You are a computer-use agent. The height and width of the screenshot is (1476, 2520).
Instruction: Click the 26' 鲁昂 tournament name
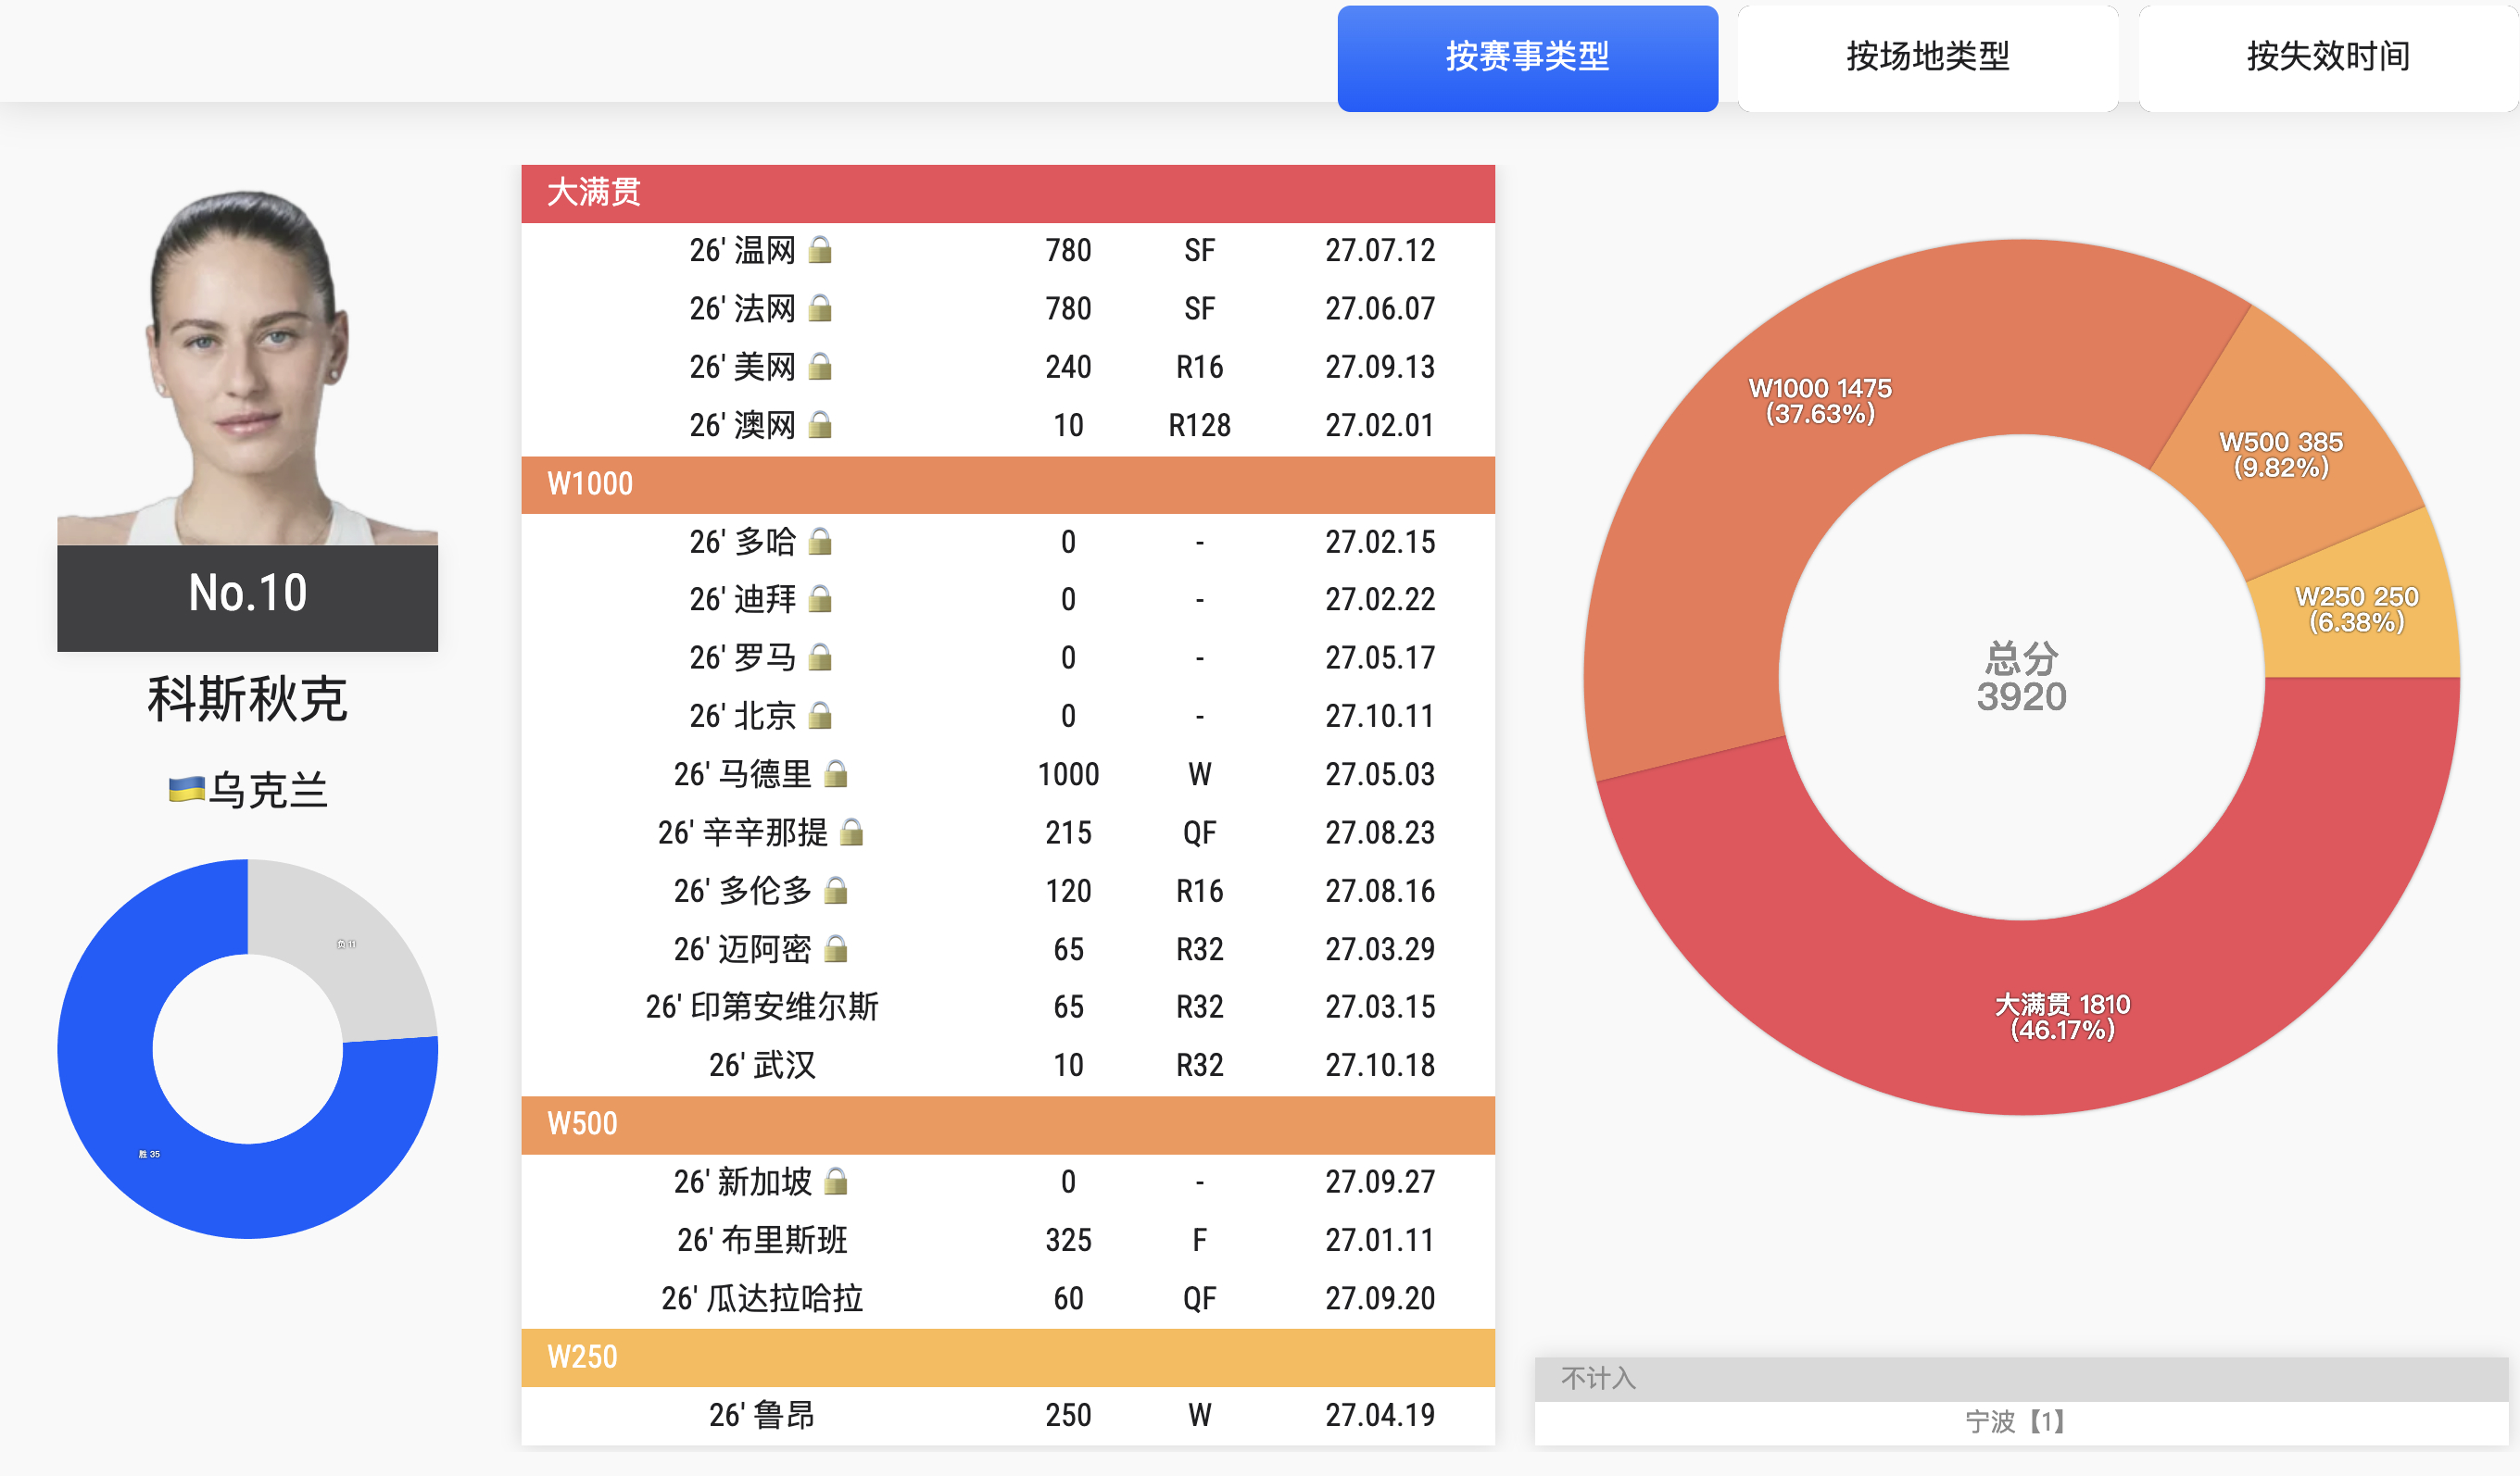click(762, 1414)
